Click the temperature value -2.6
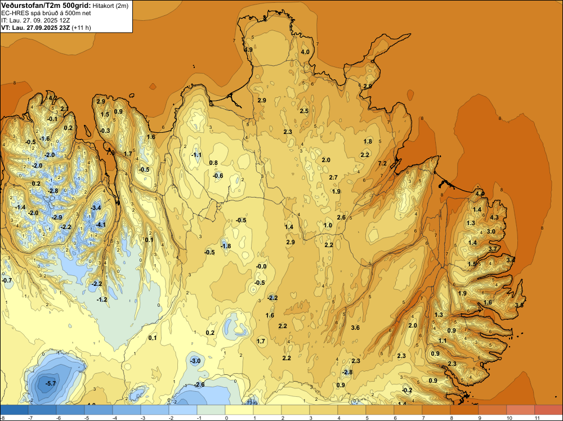 pos(199,384)
